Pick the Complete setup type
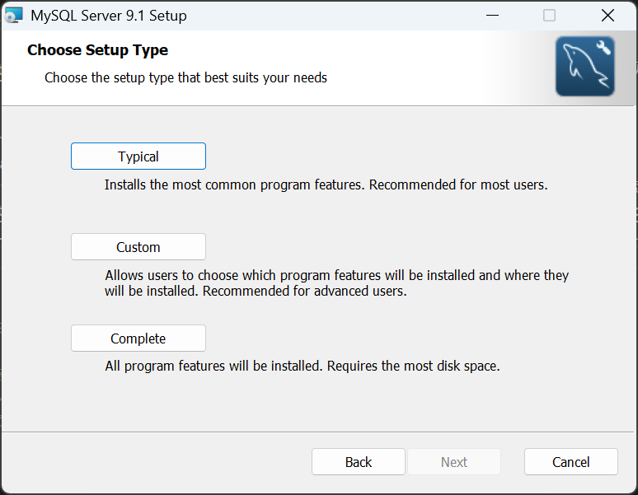The image size is (638, 495). pyautogui.click(x=138, y=339)
